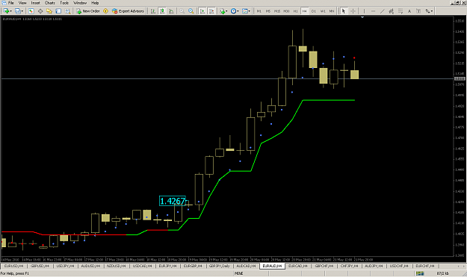Viewport: 467px width, 277px height.
Task: Open the File menu
Action: tap(10, 3)
